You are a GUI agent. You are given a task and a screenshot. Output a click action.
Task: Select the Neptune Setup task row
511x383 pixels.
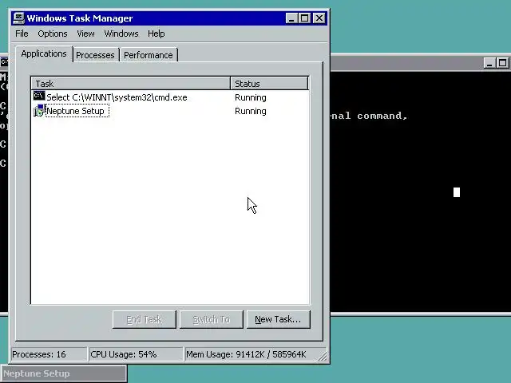[169, 111]
